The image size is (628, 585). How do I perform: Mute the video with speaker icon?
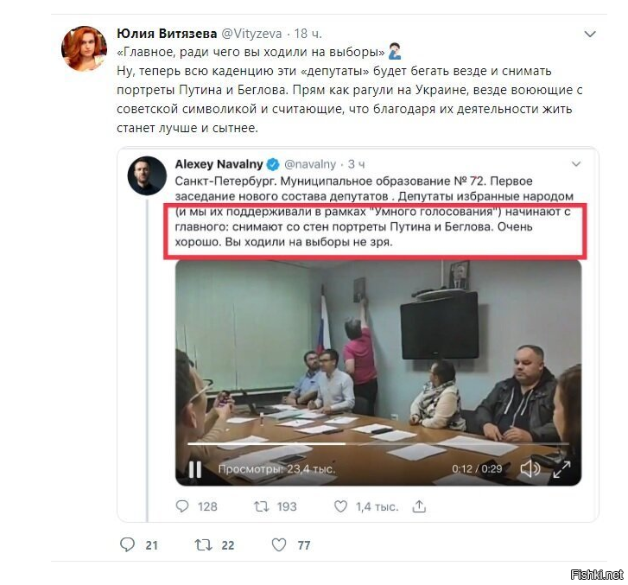point(530,469)
